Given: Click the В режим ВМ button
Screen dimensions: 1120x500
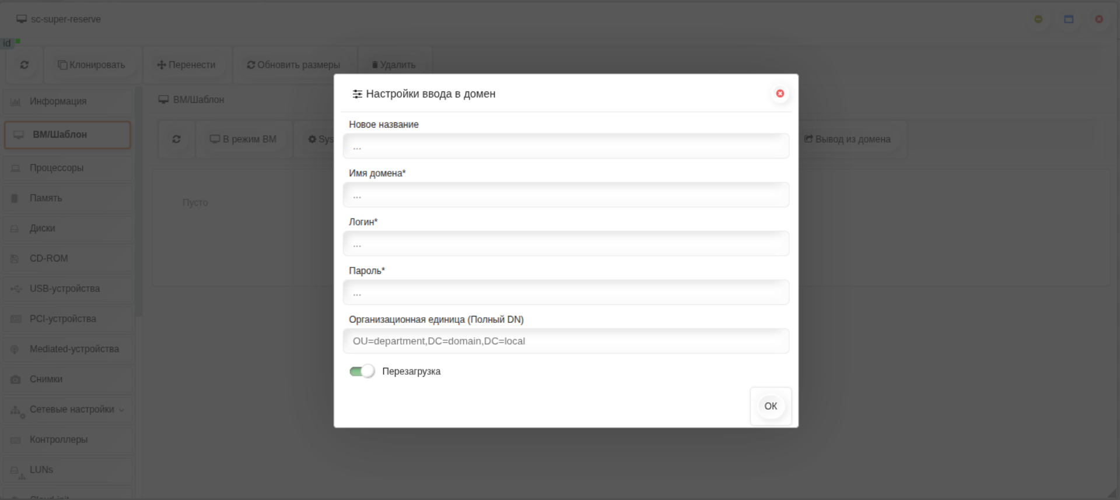Looking at the screenshot, I should pyautogui.click(x=243, y=139).
